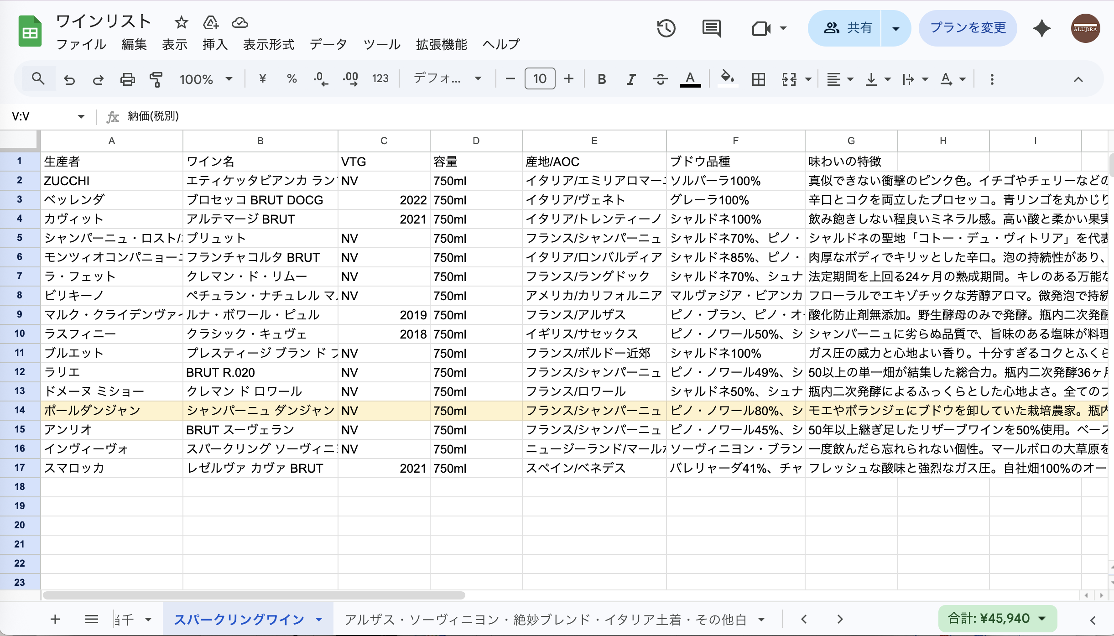The height and width of the screenshot is (636, 1114).
Task: Open the text rotation dropdown
Action: click(x=953, y=79)
